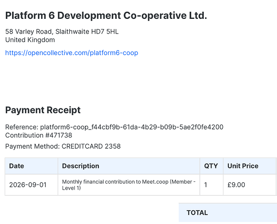The image size is (277, 224).
Task: Click the Reference platform6-coop_f44cbf9b text line
Action: click(x=114, y=127)
